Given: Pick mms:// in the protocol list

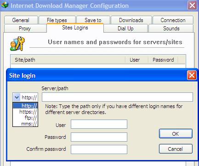Looking at the screenshot, I should (x=25, y=124).
